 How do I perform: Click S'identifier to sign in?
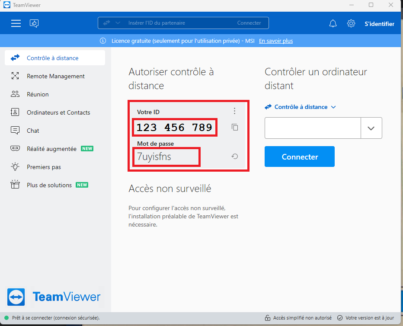click(379, 24)
